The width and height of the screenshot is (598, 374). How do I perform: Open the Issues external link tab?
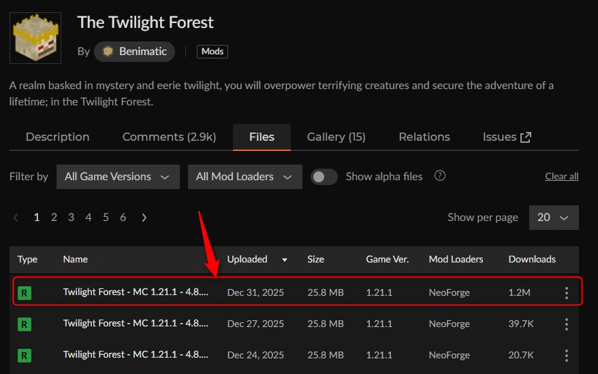[507, 137]
